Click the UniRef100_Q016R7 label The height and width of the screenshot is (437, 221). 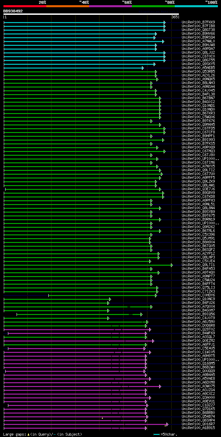(x=198, y=424)
